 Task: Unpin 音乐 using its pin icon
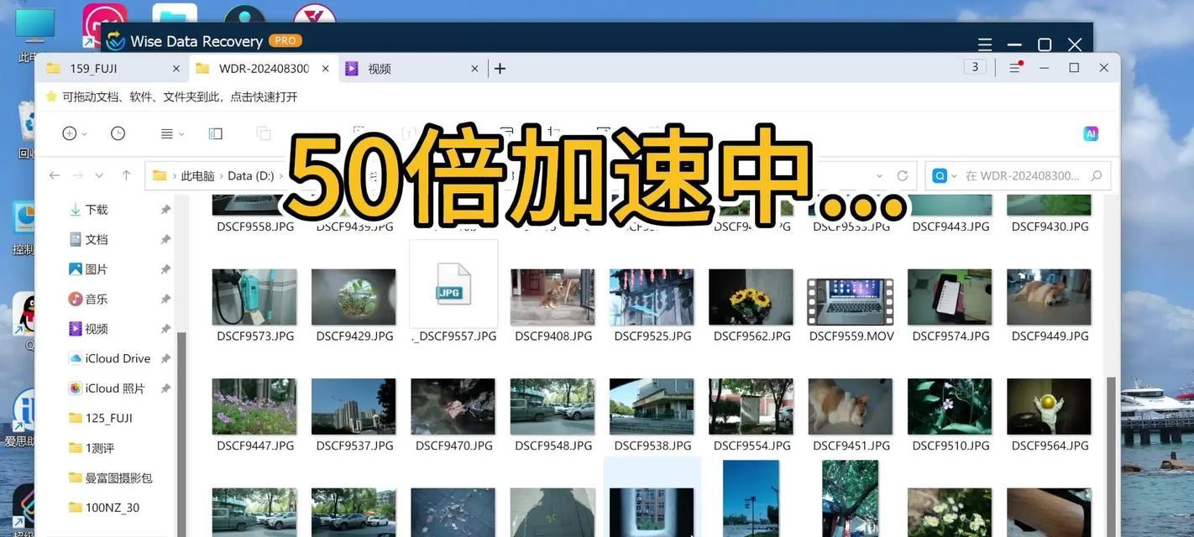(165, 299)
